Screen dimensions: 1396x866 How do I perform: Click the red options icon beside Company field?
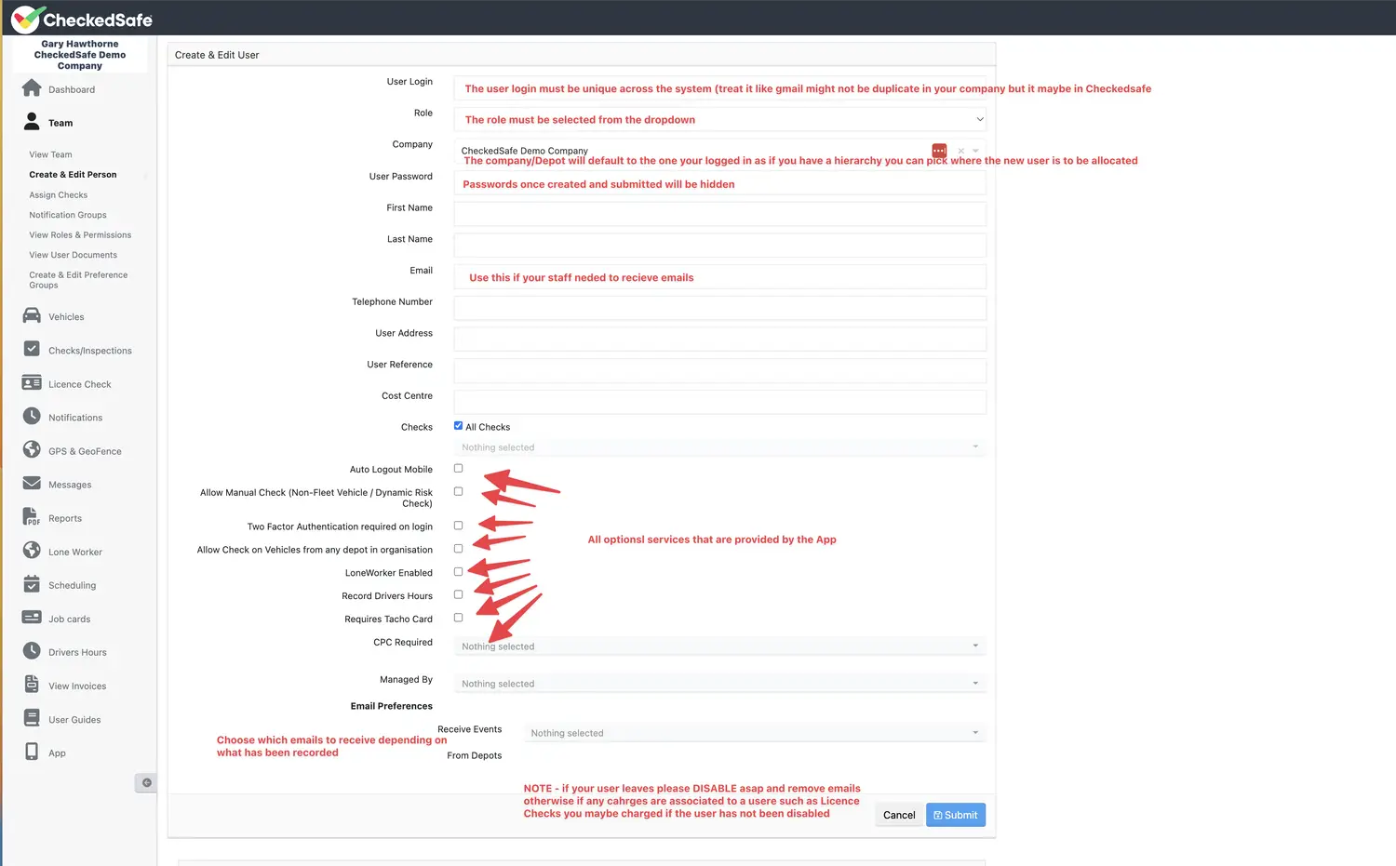pyautogui.click(x=939, y=150)
